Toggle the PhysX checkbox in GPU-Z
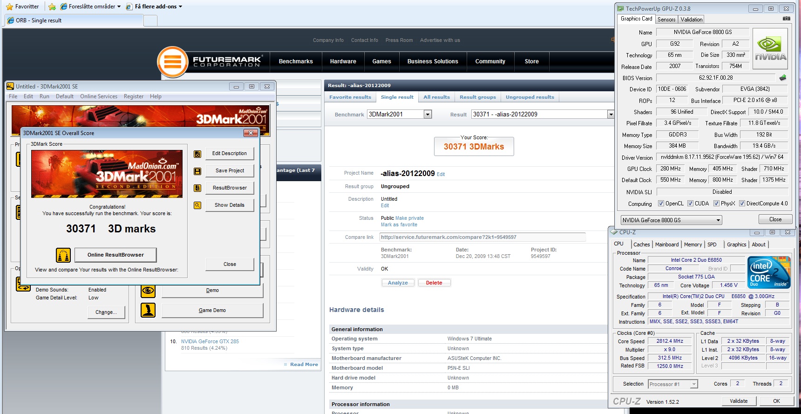The height and width of the screenshot is (414, 801). (716, 204)
